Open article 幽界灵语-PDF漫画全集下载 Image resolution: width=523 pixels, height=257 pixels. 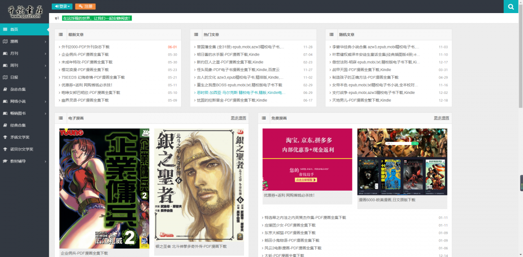coord(85,100)
